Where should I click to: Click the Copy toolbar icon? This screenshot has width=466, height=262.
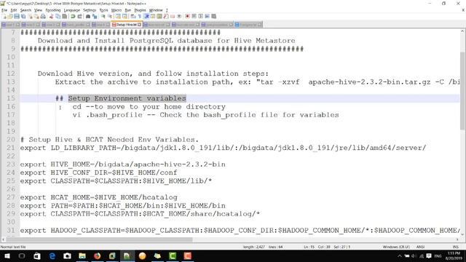click(x=58, y=16)
